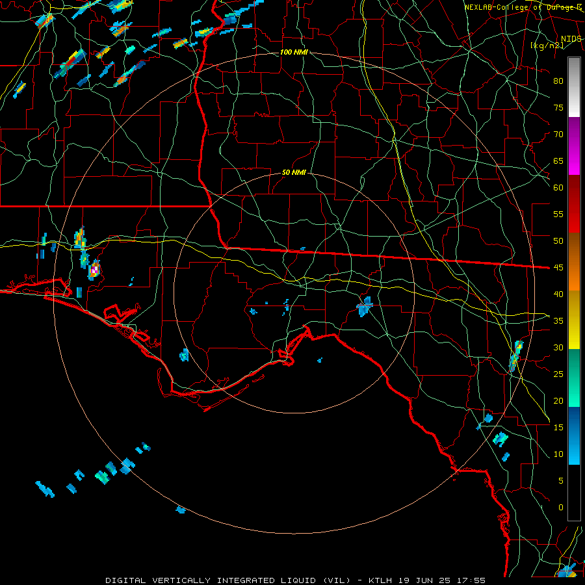Click the "100 NMI" range ring label

(294, 52)
